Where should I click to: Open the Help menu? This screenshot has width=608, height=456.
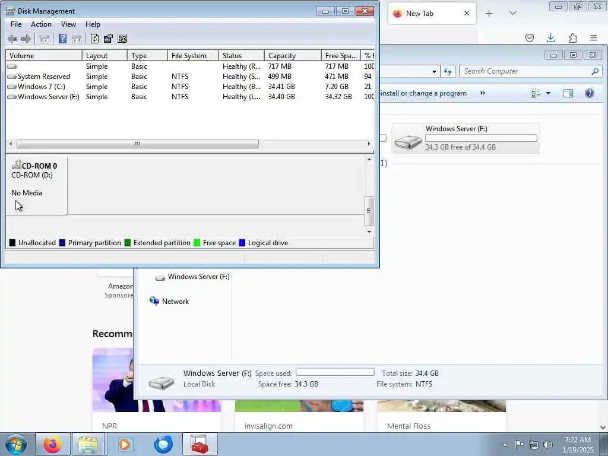93,24
